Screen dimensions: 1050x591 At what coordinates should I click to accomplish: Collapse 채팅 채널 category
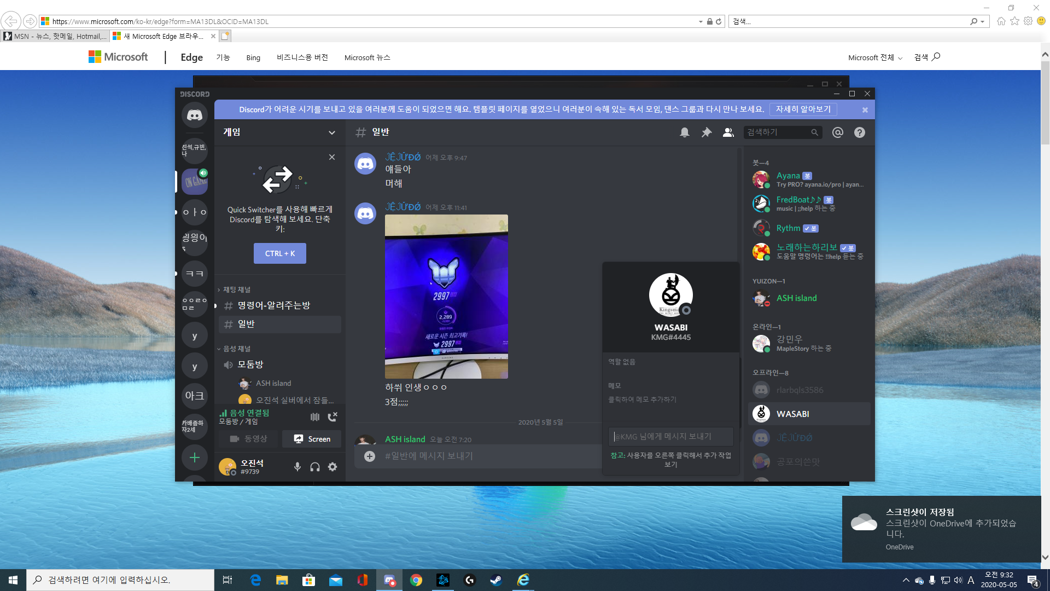tap(236, 289)
